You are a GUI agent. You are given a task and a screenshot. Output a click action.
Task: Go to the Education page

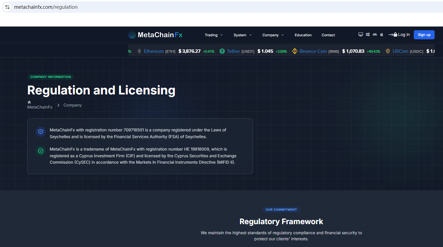click(x=303, y=35)
